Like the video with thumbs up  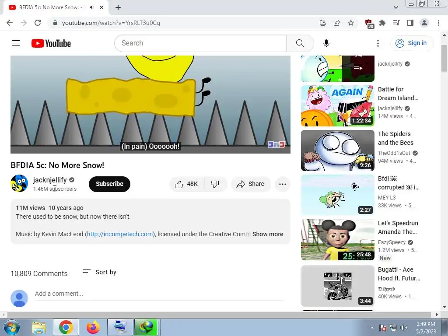(186, 184)
